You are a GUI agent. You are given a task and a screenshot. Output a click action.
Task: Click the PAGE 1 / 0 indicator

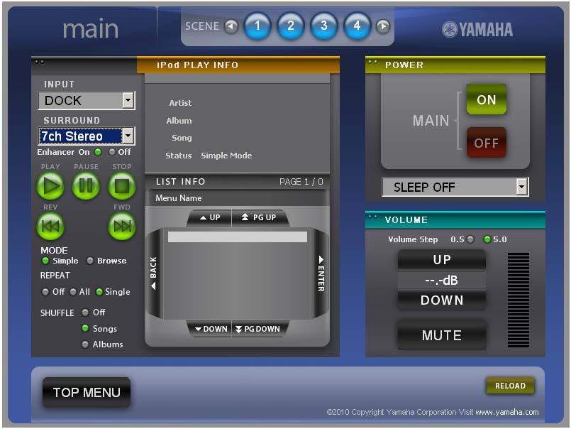301,182
